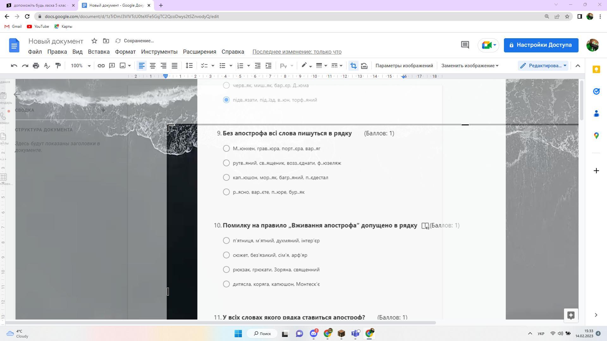Choose radio "М..юнхен, грав..юра, порт..єра, вар..яг"

pos(226,148)
